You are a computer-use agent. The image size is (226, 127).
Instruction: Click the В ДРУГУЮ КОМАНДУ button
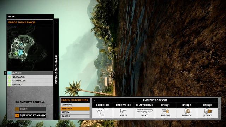tap(30, 115)
